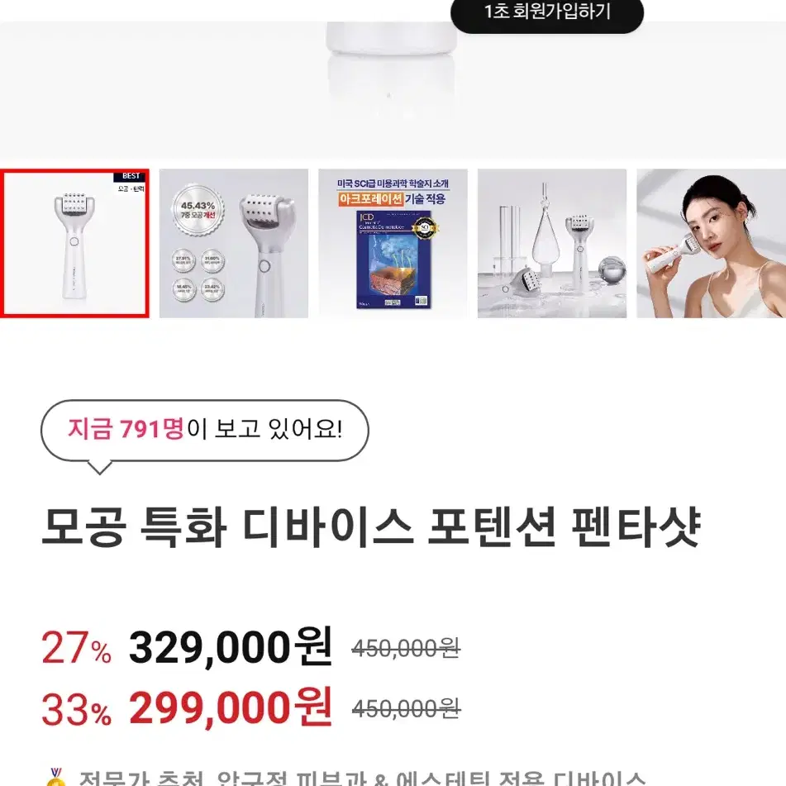Viewport: 786px width, 786px height.
Task: Tap the gold medal icon
Action: (56, 776)
